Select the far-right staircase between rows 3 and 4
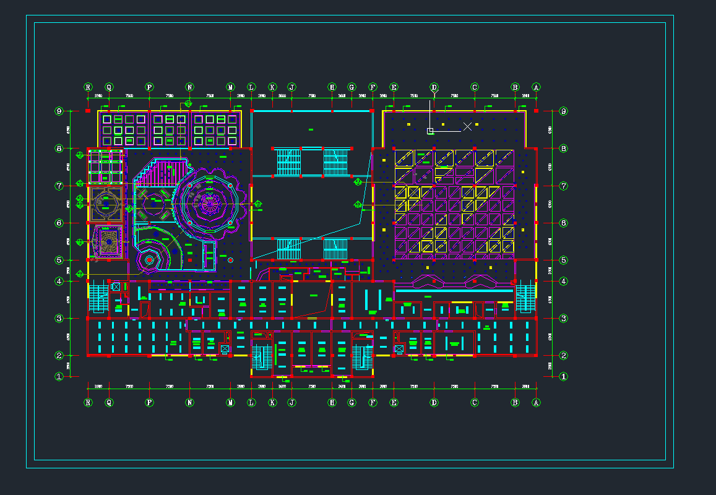Screen dimensions: 716x495 pos(525,298)
